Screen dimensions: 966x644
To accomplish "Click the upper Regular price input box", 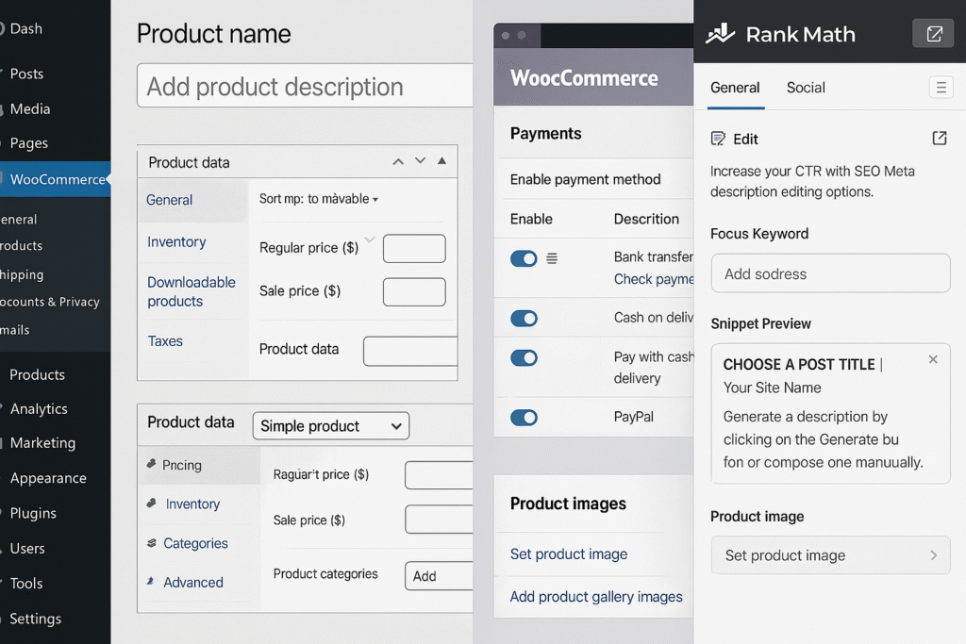I will (414, 248).
